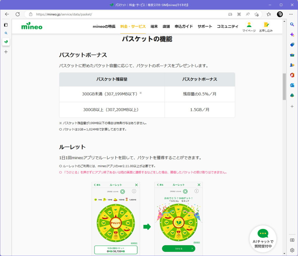Click scrollbar up arrow
Viewport: 298px width, 256px height.
pyautogui.click(x=284, y=21)
